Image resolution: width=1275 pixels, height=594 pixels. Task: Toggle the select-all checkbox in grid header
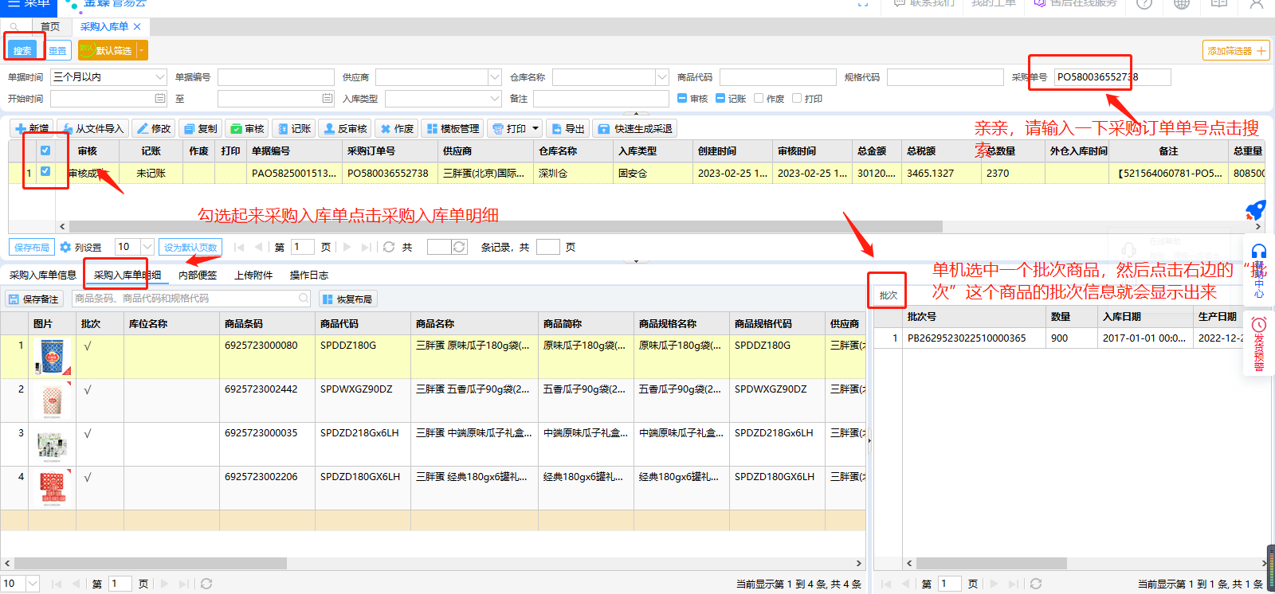pos(45,150)
